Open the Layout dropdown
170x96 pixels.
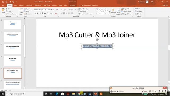coord(28,9)
